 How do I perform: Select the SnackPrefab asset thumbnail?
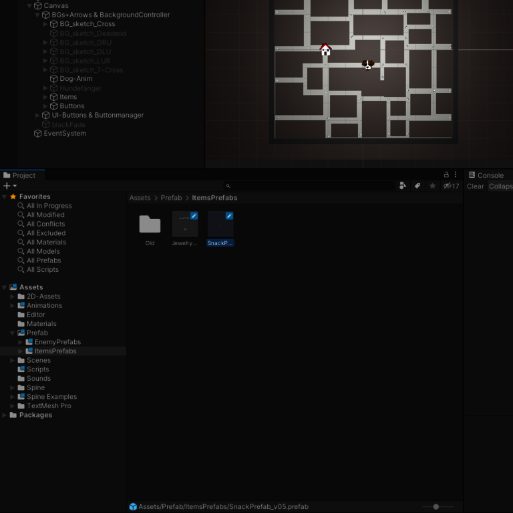[x=220, y=224]
